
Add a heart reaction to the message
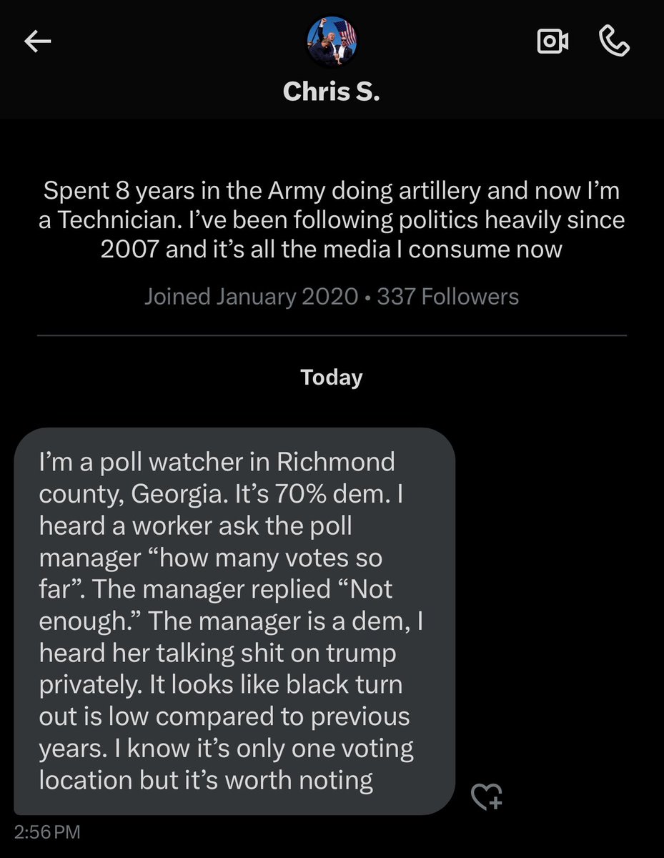click(x=486, y=797)
